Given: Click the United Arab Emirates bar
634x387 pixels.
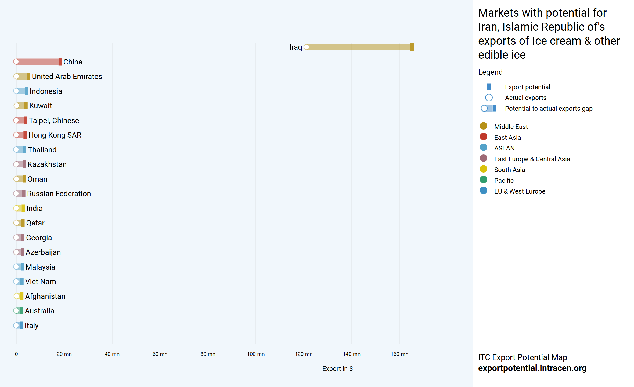Looking at the screenshot, I should coord(23,77).
